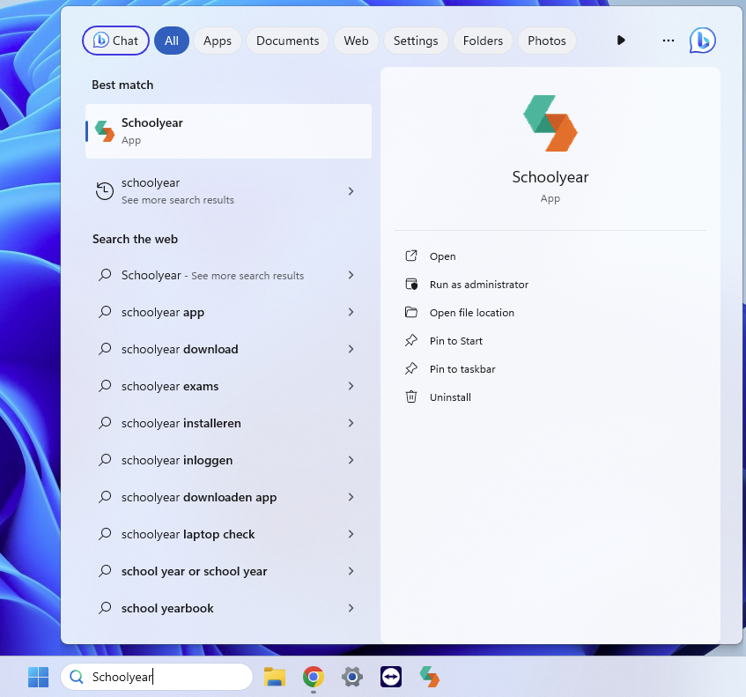Expand the 'schoolyear app' web suggestion
Viewport: 746px width, 697px height.
(x=351, y=312)
